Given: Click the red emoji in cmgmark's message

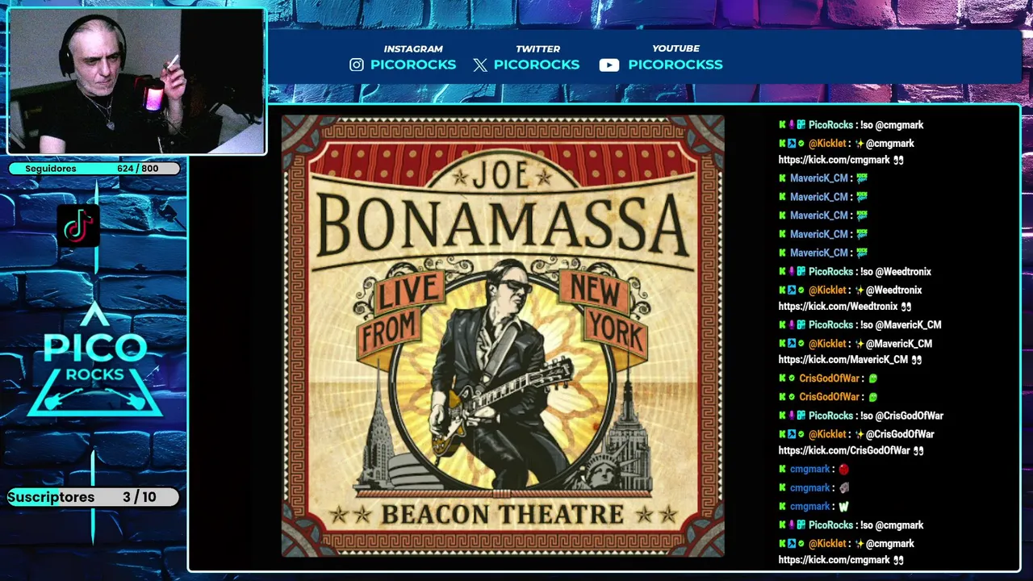Looking at the screenshot, I should [x=843, y=469].
